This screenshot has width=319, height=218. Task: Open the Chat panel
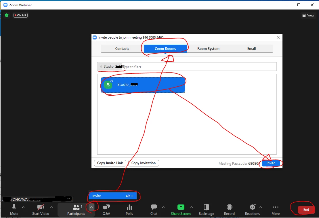[x=154, y=209]
